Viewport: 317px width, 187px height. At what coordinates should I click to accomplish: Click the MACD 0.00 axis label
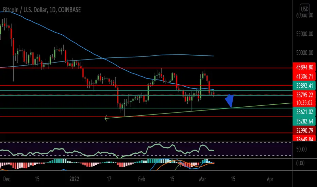300,163
